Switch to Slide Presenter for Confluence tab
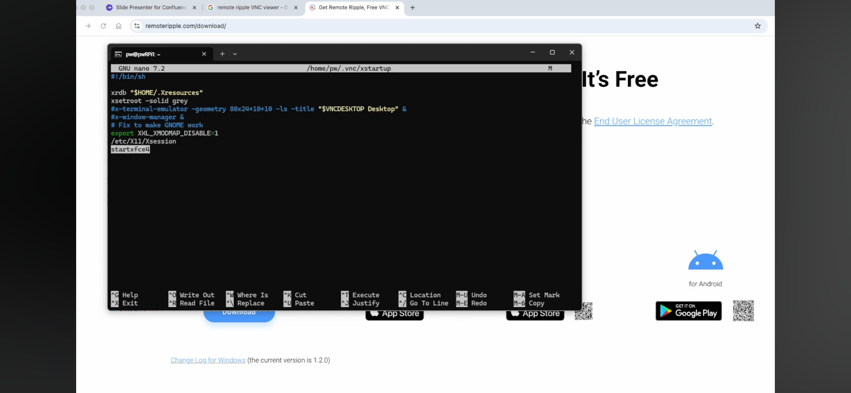The image size is (851, 393). [x=150, y=7]
